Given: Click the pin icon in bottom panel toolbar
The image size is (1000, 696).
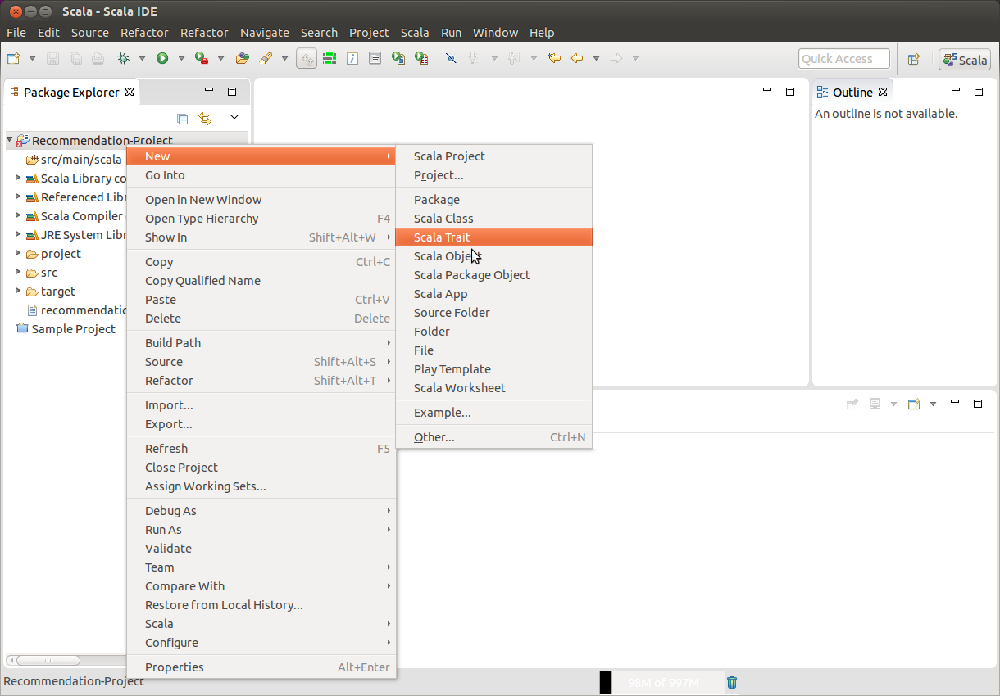Looking at the screenshot, I should (852, 404).
